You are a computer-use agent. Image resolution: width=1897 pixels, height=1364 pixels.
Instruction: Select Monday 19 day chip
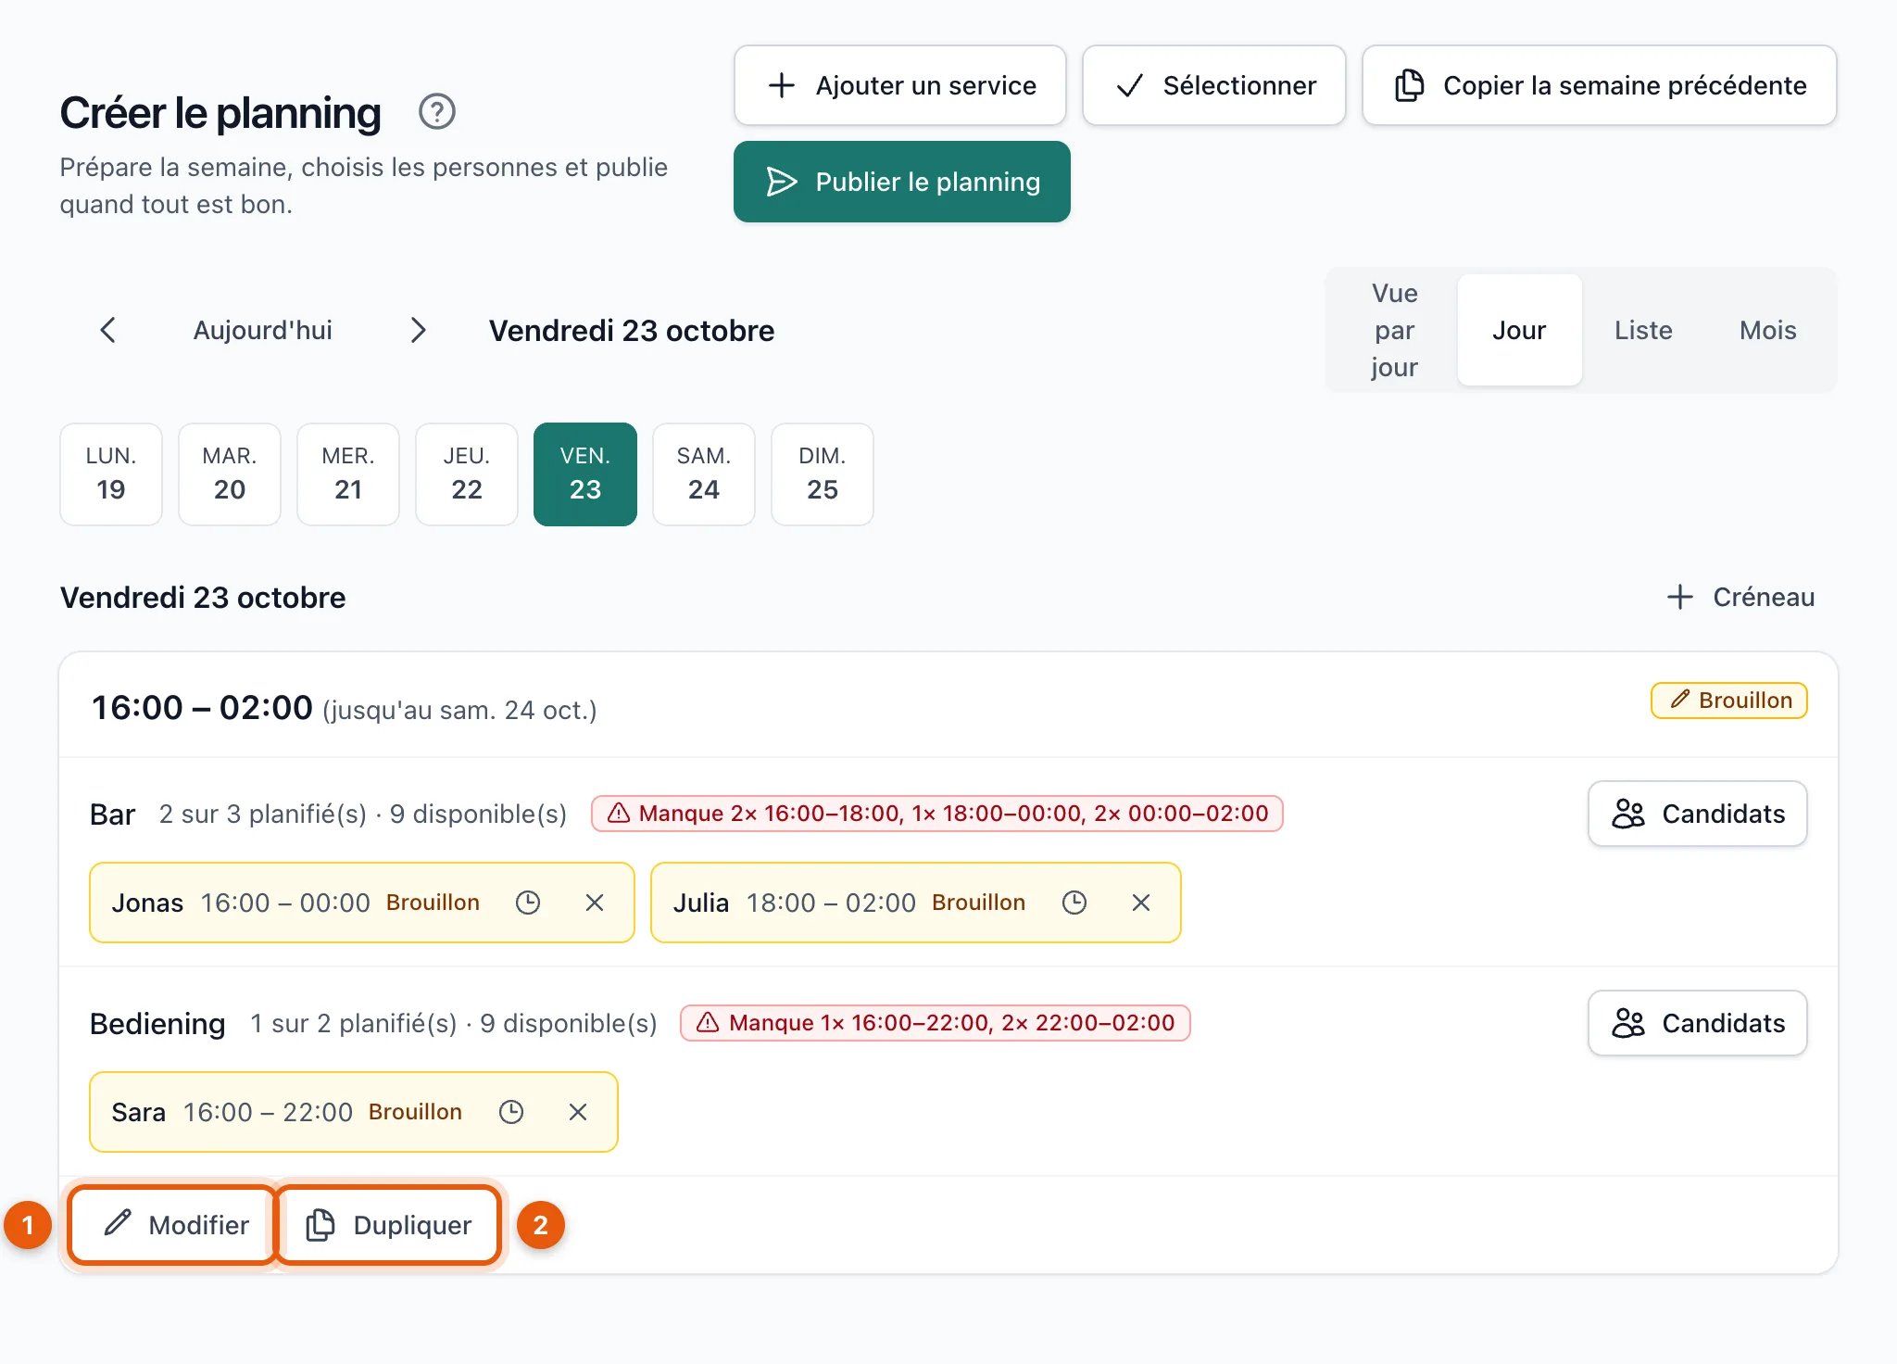tap(111, 474)
